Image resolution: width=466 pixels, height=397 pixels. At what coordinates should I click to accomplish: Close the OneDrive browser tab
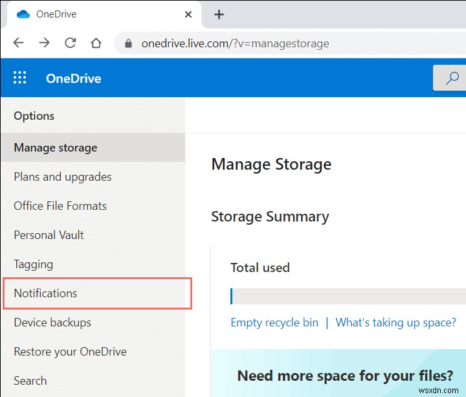coord(188,14)
